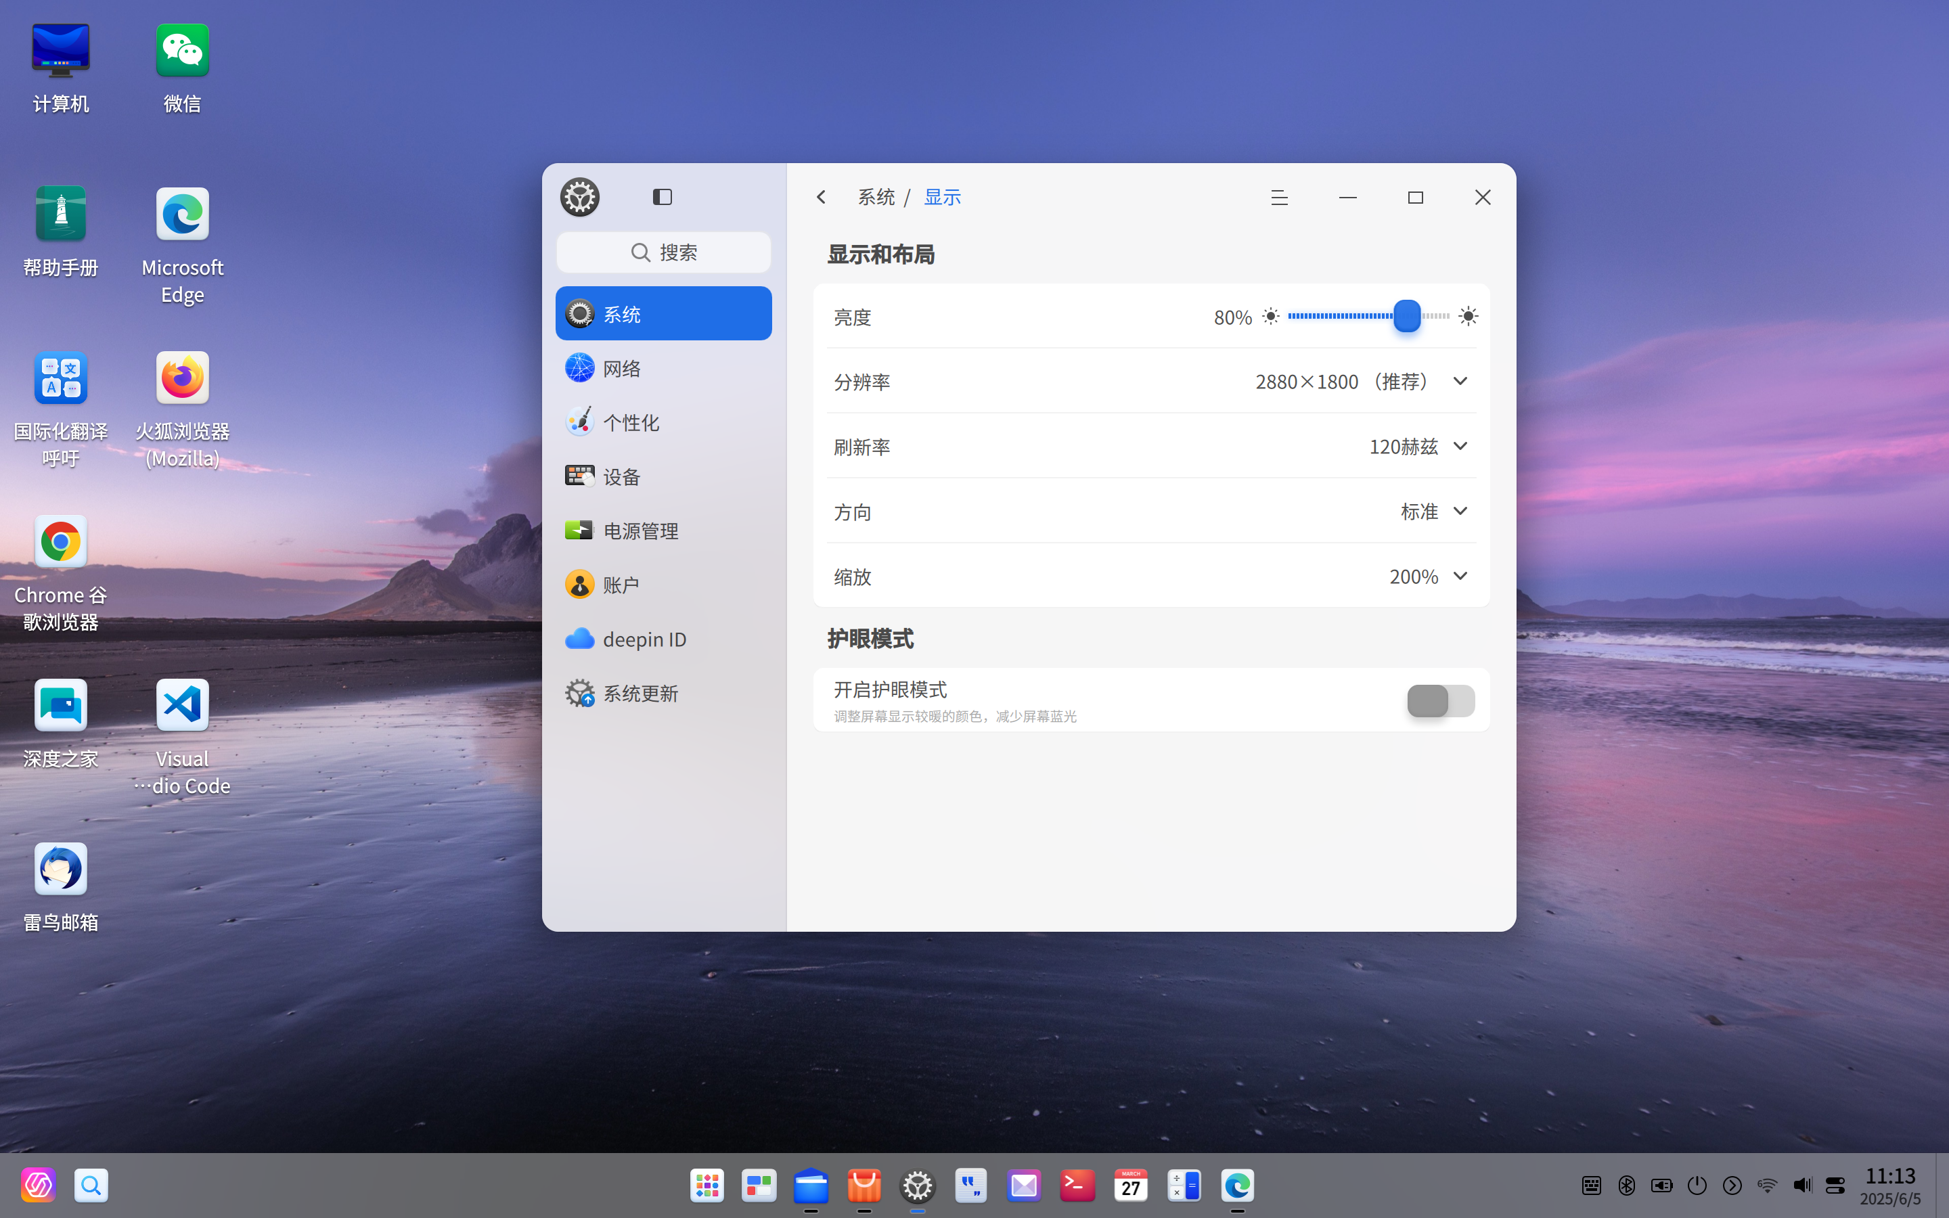Open the global search icon in dock
The height and width of the screenshot is (1218, 1949).
91,1185
